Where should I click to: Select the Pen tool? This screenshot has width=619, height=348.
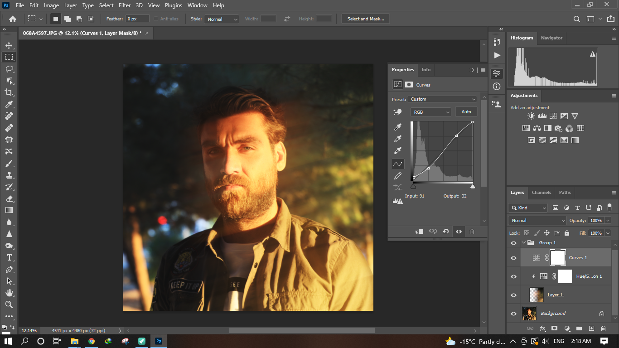coord(9,269)
